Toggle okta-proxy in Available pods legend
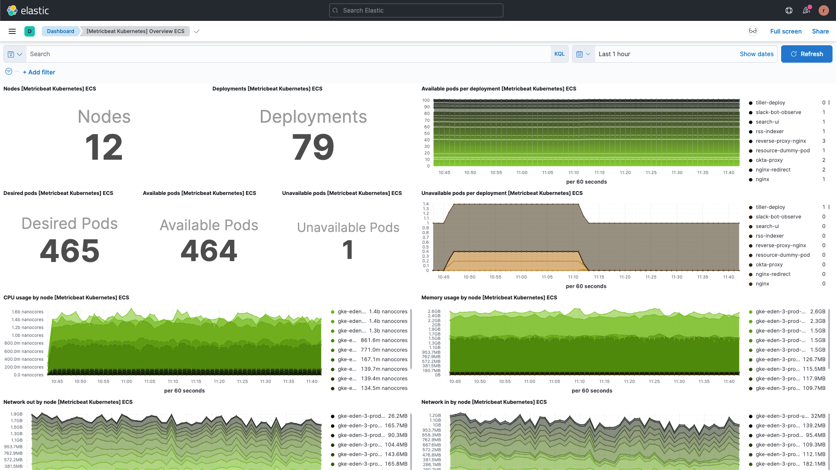Screen dimensions: 836x470 [x=769, y=160]
